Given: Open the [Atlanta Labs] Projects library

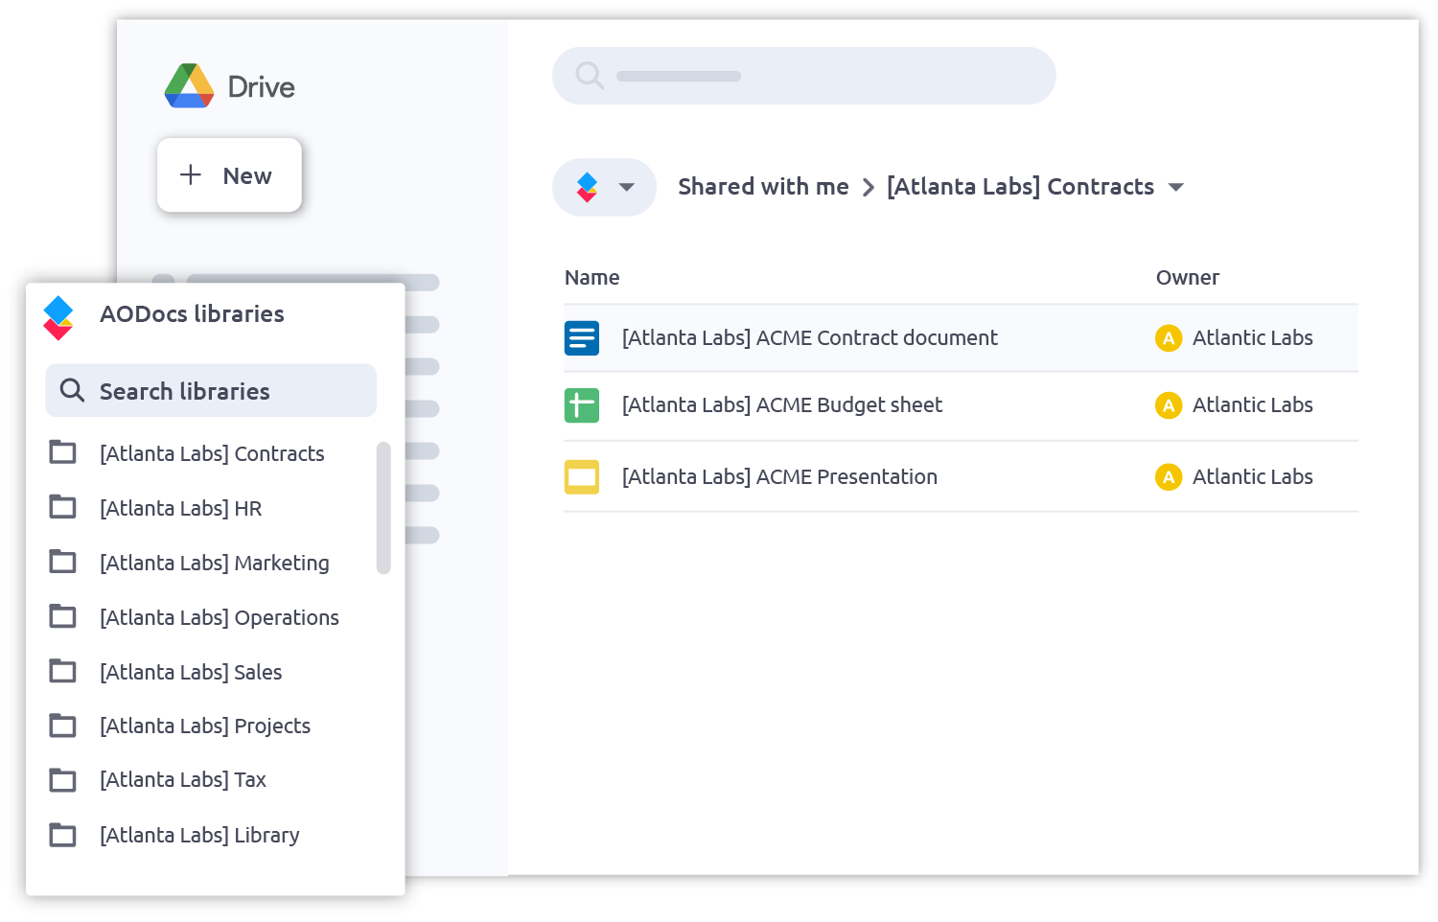Looking at the screenshot, I should click(205, 726).
